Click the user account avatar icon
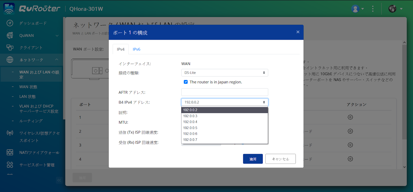The width and height of the screenshot is (413, 192). point(355,9)
